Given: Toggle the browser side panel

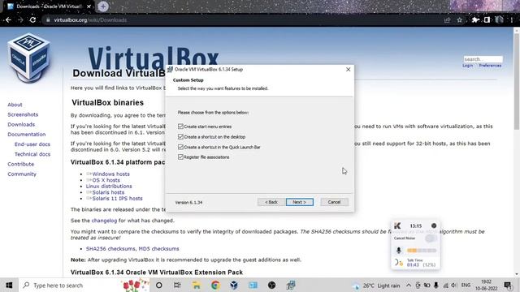Looking at the screenshot, I should click(487, 19).
